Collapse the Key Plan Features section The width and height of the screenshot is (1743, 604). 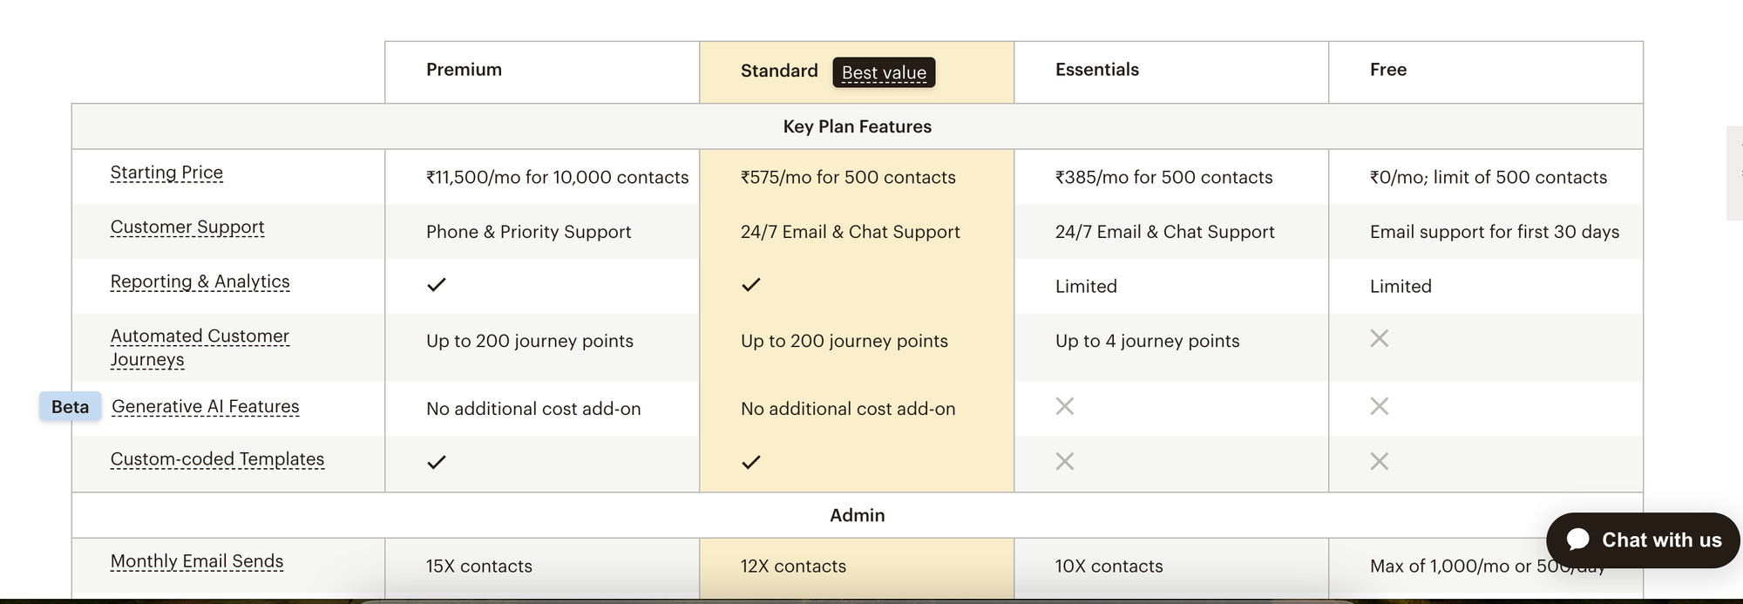point(857,126)
